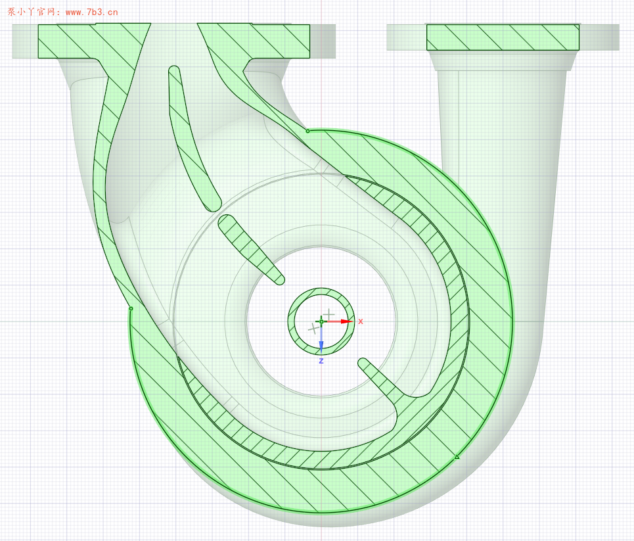Viewport: 634px width, 541px height.
Task: Select the short hatched vane above the shaft
Action: click(x=250, y=247)
